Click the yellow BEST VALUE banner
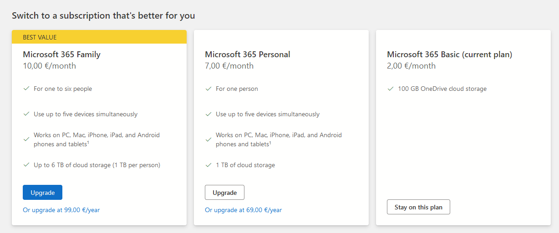 coord(99,37)
